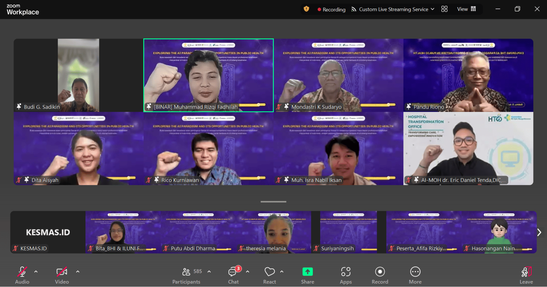Click the gallery divider resize handle
The image size is (547, 287).
pos(273,202)
